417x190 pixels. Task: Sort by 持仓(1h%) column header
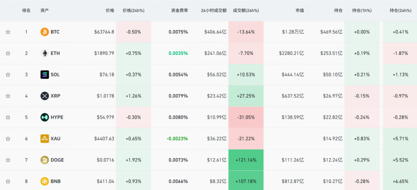(x=362, y=11)
